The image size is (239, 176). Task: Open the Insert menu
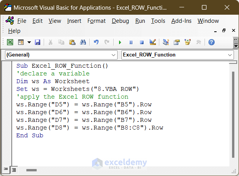pyautogui.click(x=74, y=21)
